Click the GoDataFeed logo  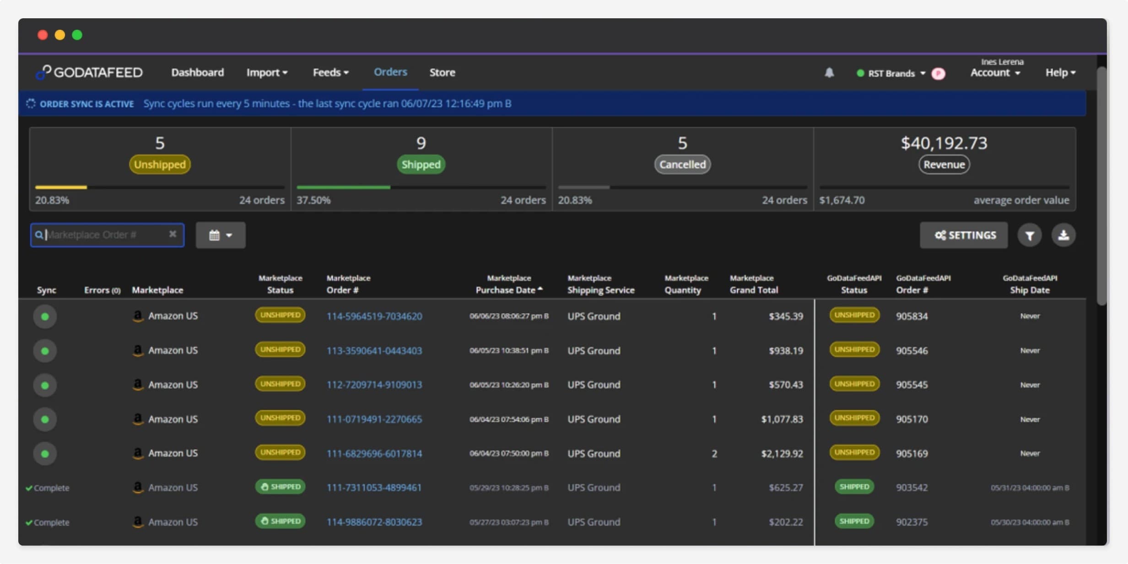89,72
